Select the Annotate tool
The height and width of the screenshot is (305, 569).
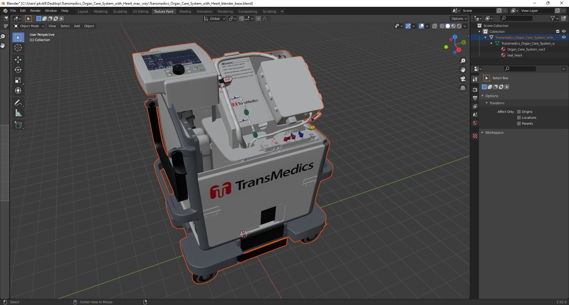[x=18, y=103]
